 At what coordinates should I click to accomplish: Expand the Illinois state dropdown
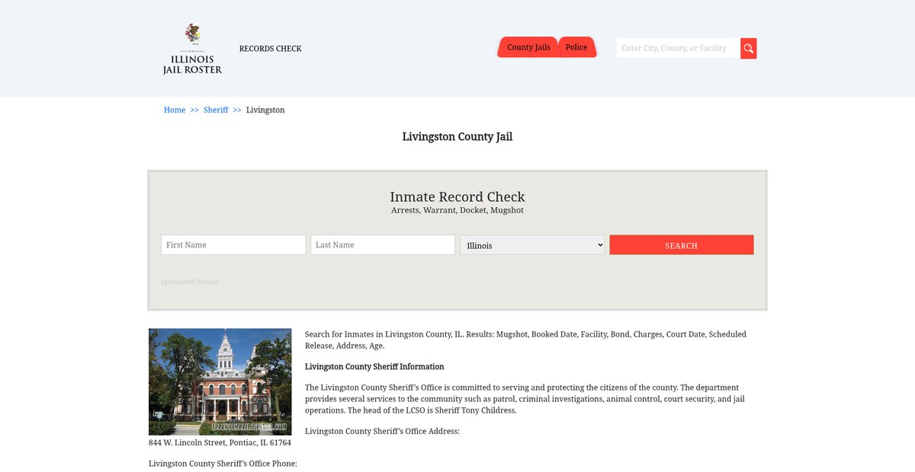coord(532,245)
